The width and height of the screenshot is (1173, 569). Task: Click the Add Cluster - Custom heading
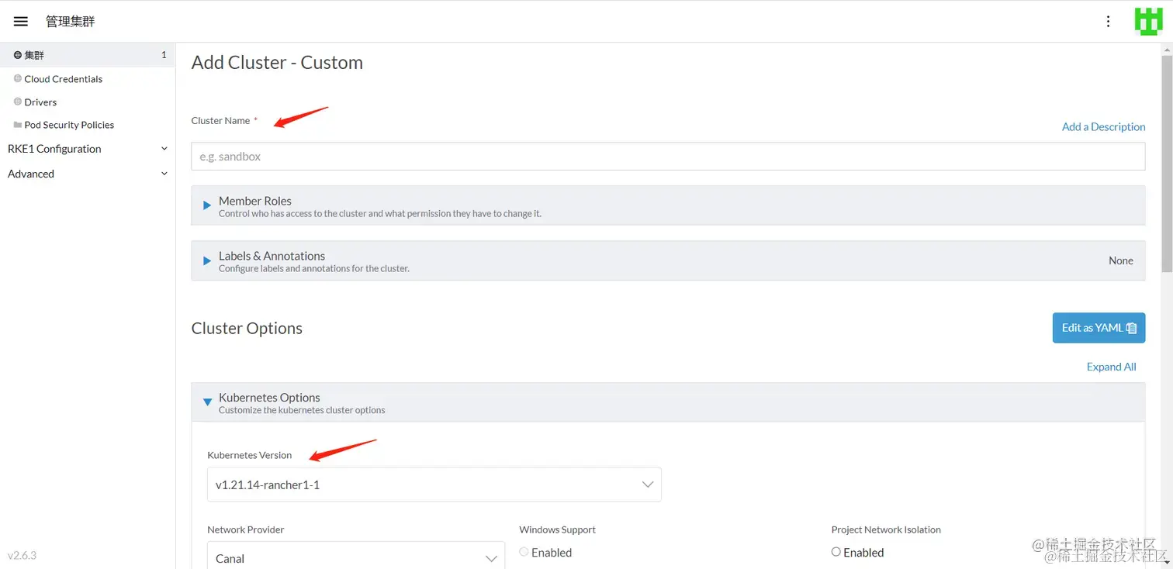(x=277, y=63)
